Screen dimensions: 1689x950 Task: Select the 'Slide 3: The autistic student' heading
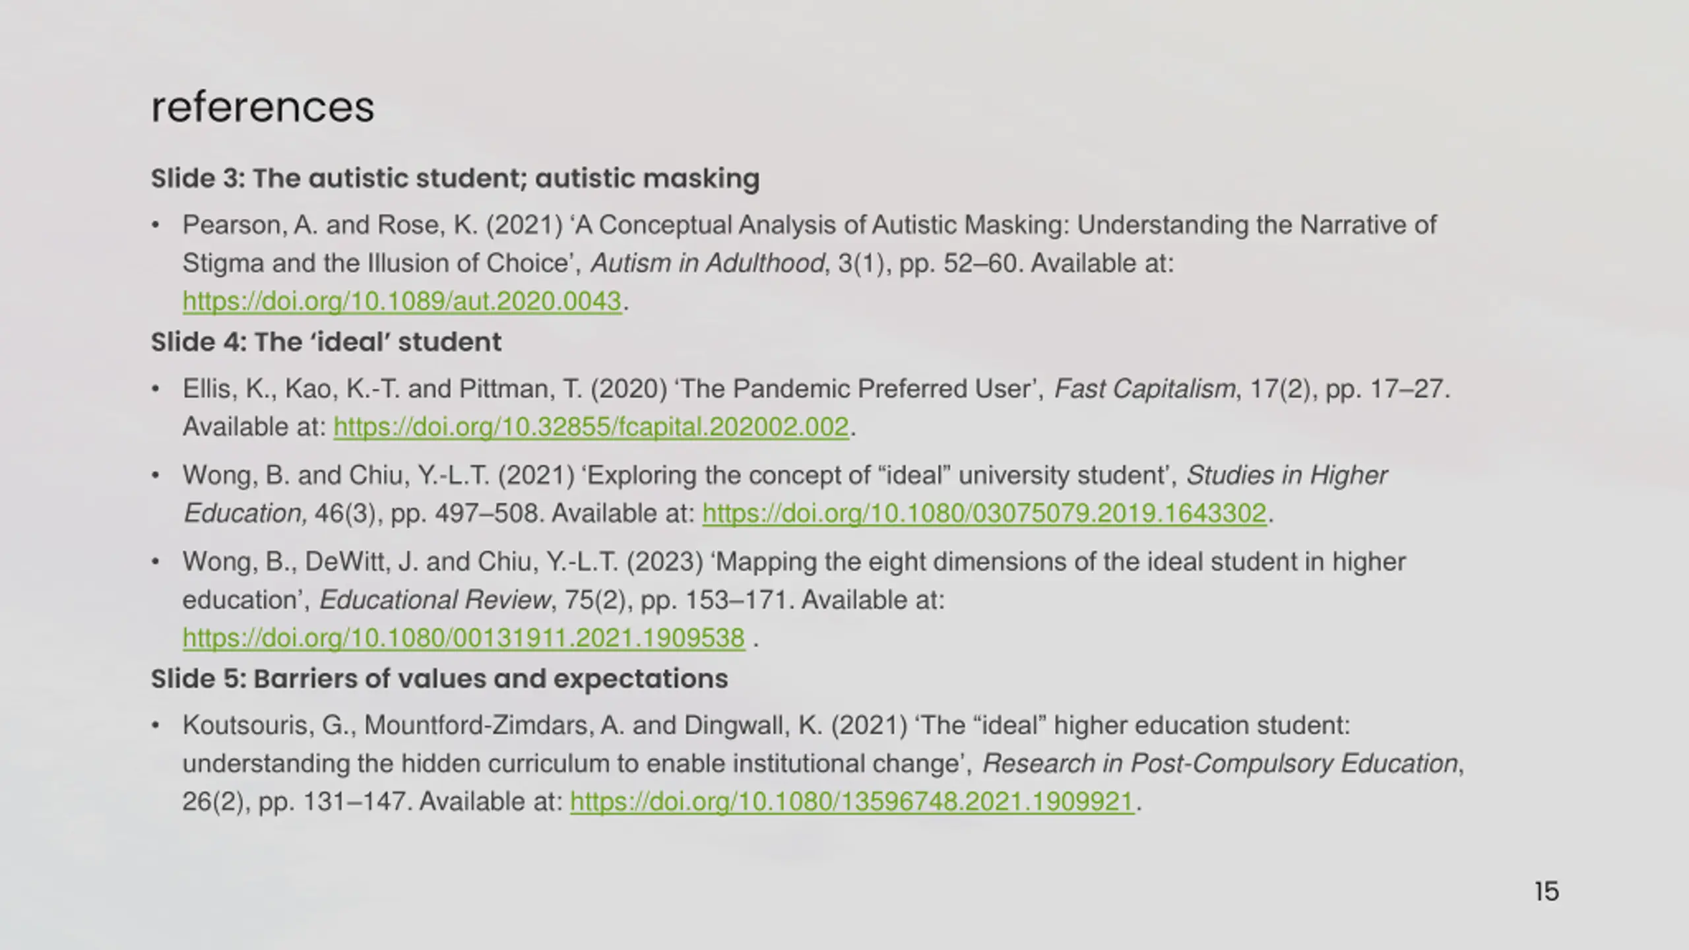point(455,178)
